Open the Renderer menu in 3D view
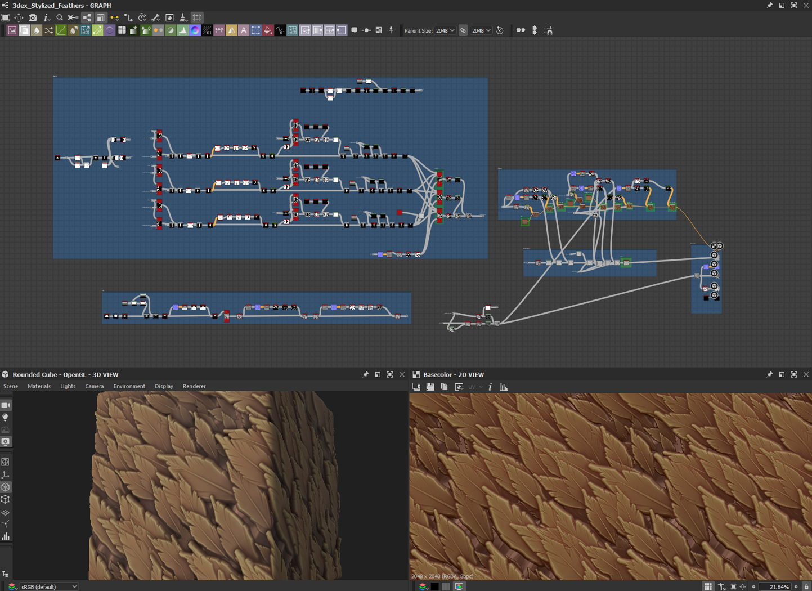Image resolution: width=812 pixels, height=591 pixels. (194, 386)
